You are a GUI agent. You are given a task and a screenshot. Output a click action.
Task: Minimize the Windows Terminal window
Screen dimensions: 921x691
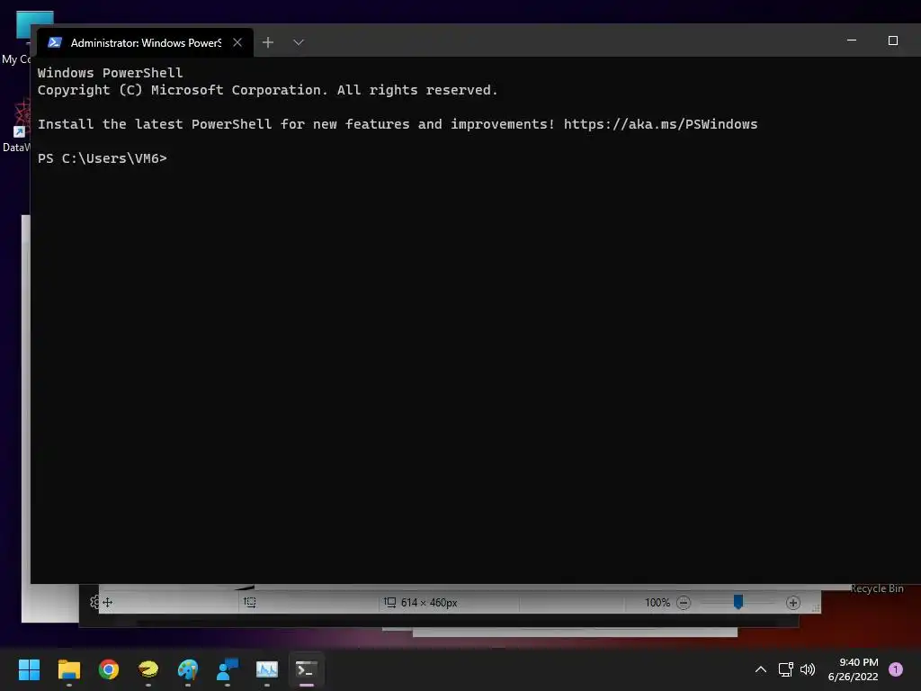coord(852,40)
